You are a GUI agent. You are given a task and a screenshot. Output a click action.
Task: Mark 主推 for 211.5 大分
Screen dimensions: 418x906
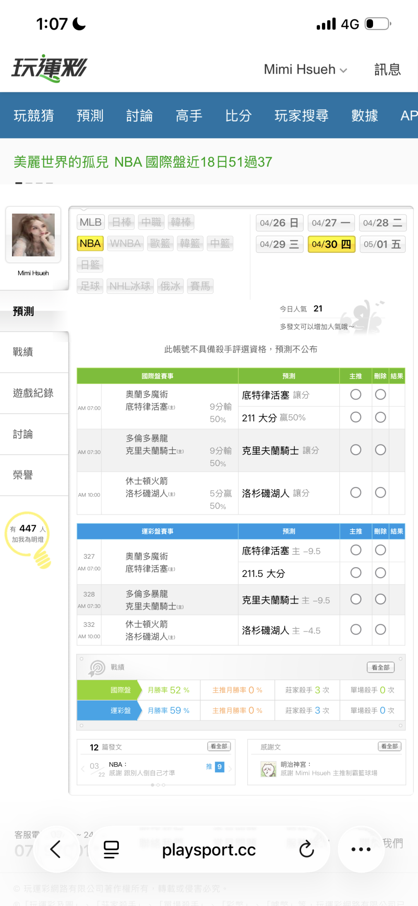coord(356,573)
